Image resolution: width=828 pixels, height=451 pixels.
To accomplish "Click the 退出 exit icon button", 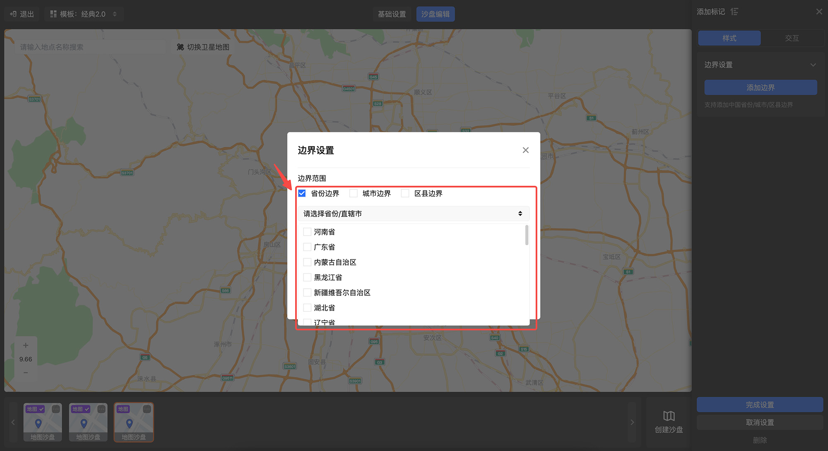I will coord(13,14).
